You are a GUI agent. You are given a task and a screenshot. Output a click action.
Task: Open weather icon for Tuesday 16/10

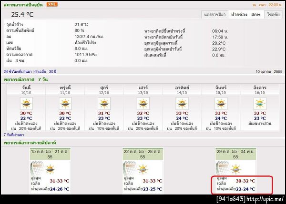click(x=260, y=103)
